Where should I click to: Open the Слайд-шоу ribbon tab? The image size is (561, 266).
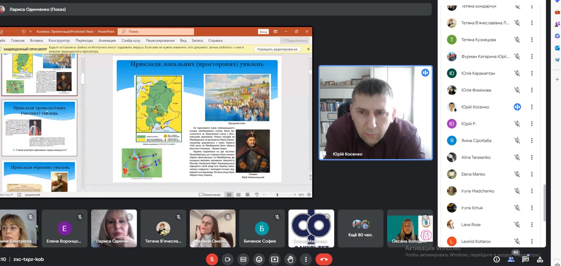[131, 41]
